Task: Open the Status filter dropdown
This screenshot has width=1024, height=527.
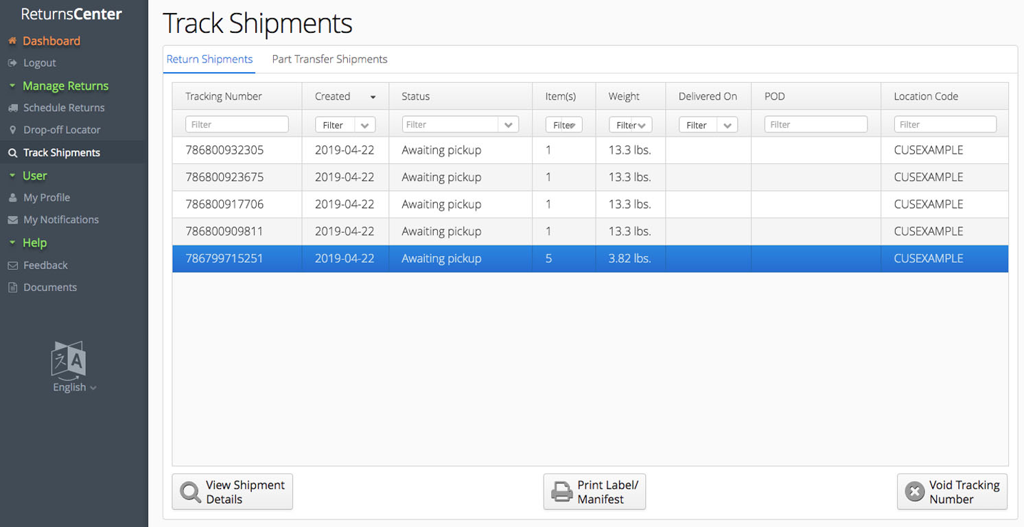Action: [509, 125]
